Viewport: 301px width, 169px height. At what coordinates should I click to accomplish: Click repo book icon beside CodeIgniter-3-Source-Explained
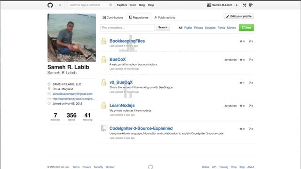(103, 128)
